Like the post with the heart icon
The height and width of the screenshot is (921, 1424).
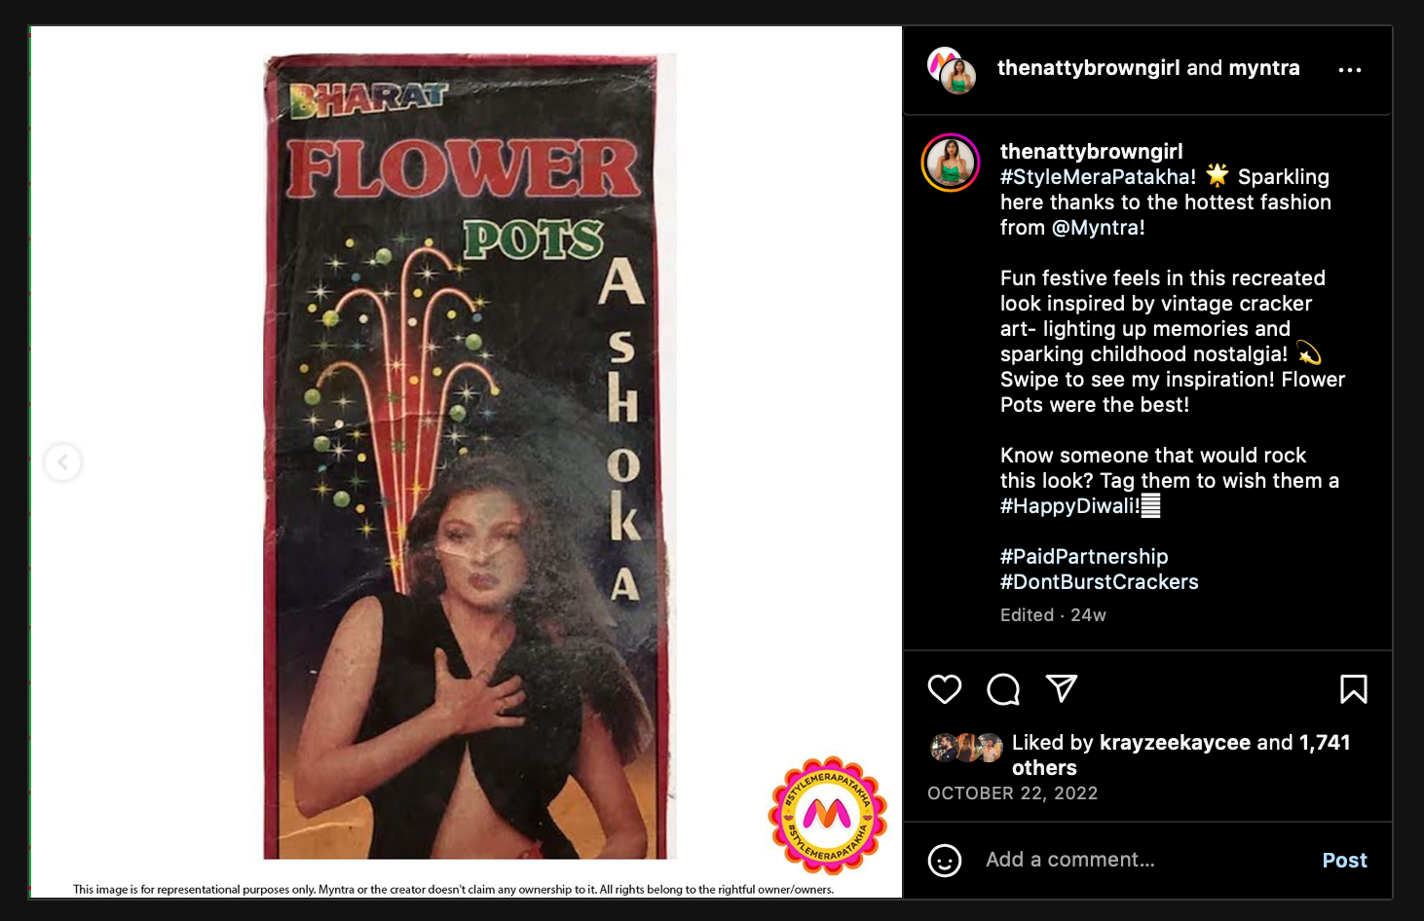click(944, 689)
